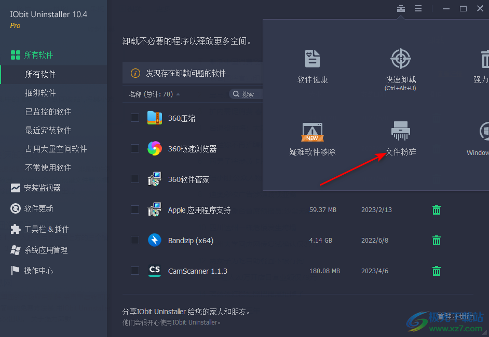Click the 360软件管家 icon
The image size is (489, 337).
(x=154, y=179)
